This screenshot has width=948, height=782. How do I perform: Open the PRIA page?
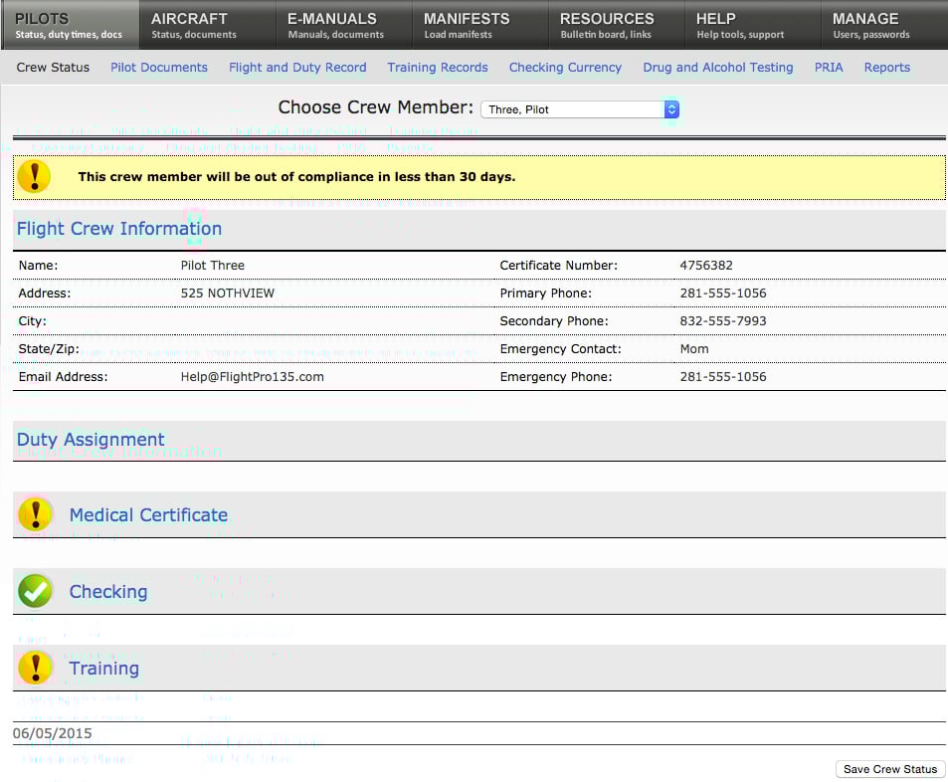pyautogui.click(x=829, y=68)
